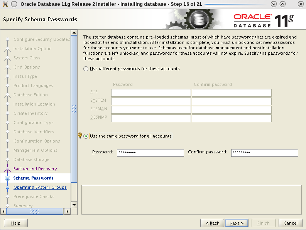Click the Backup and Recovery step node icon
The image size is (306, 230).
8,169
